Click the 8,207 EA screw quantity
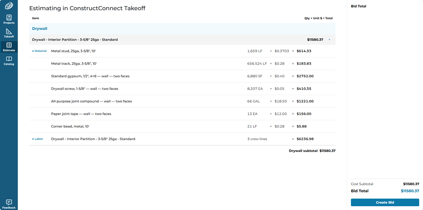 pos(255,89)
